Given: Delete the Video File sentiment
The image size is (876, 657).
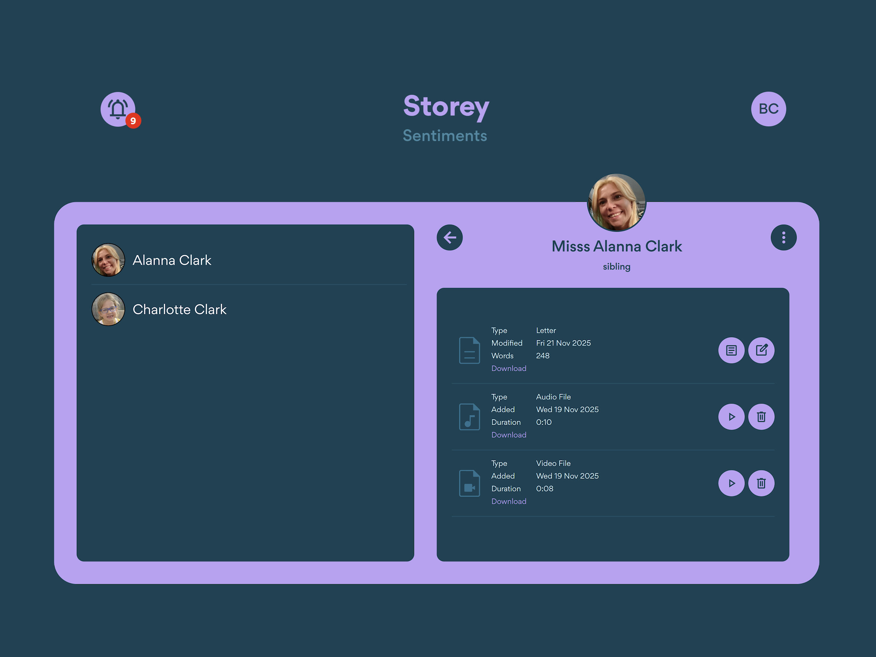Looking at the screenshot, I should pyautogui.click(x=761, y=483).
